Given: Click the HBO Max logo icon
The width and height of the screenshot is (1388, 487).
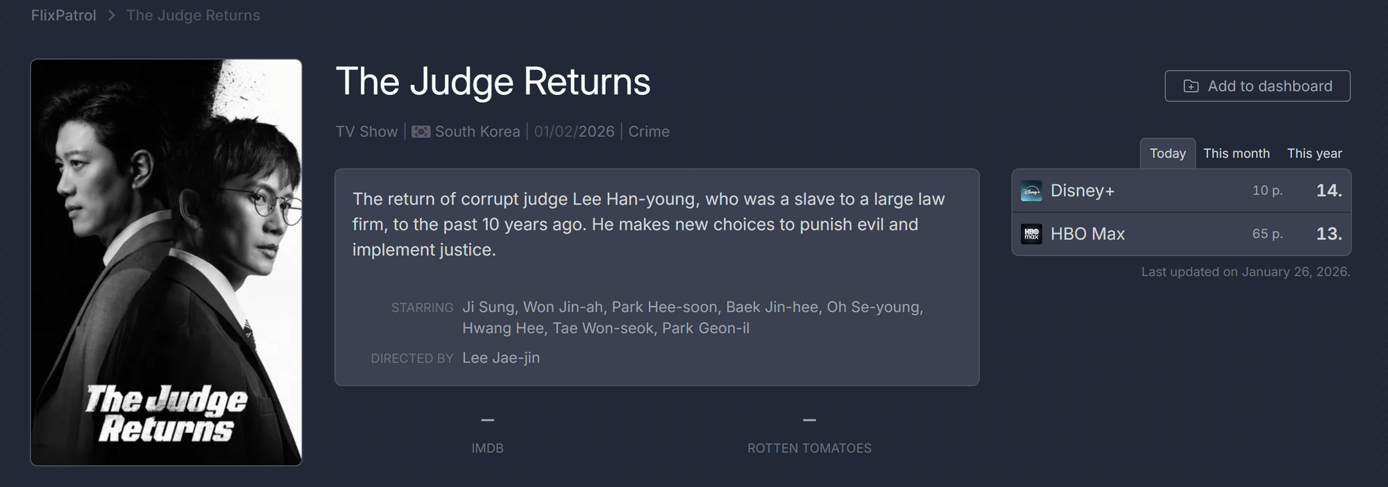Looking at the screenshot, I should pos(1031,234).
